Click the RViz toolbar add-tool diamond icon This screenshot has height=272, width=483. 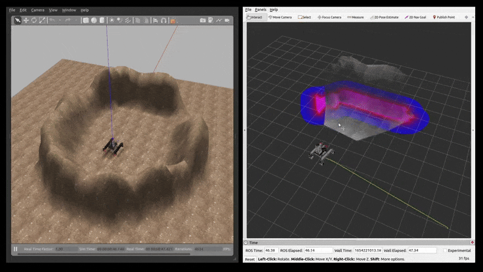pos(466,18)
